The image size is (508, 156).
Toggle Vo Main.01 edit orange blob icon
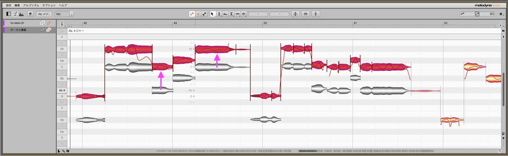(x=49, y=23)
